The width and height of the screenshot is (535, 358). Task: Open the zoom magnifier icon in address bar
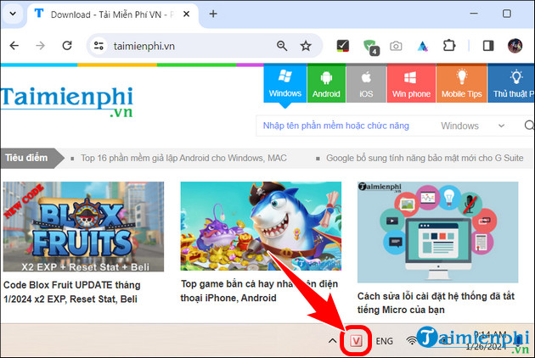pos(282,46)
